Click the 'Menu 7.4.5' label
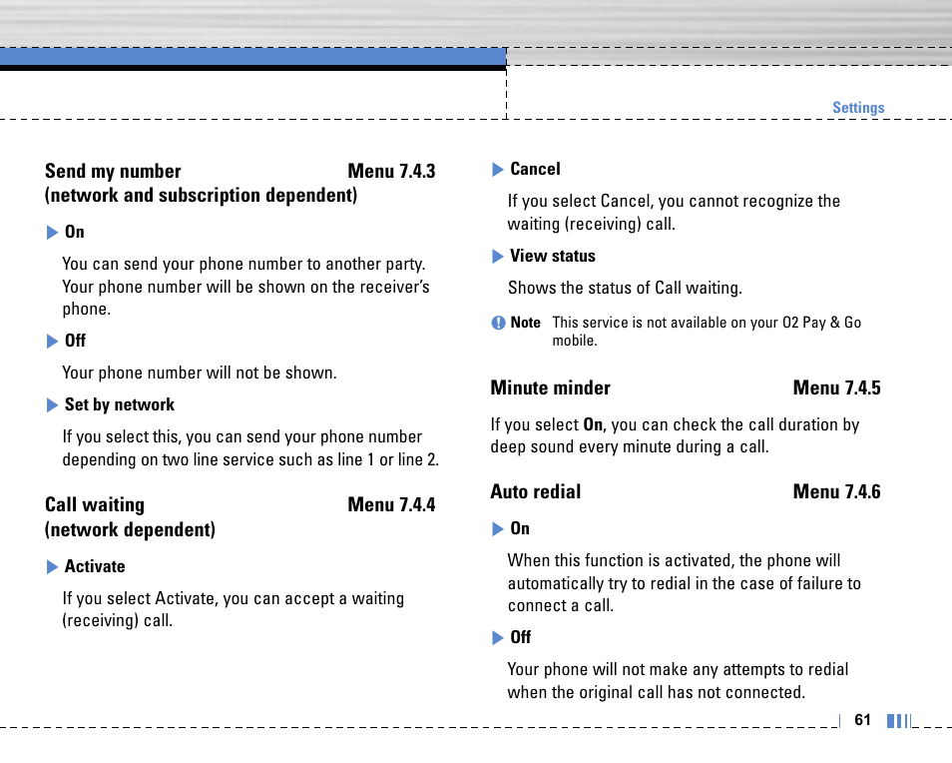The image size is (952, 763). pos(836,387)
